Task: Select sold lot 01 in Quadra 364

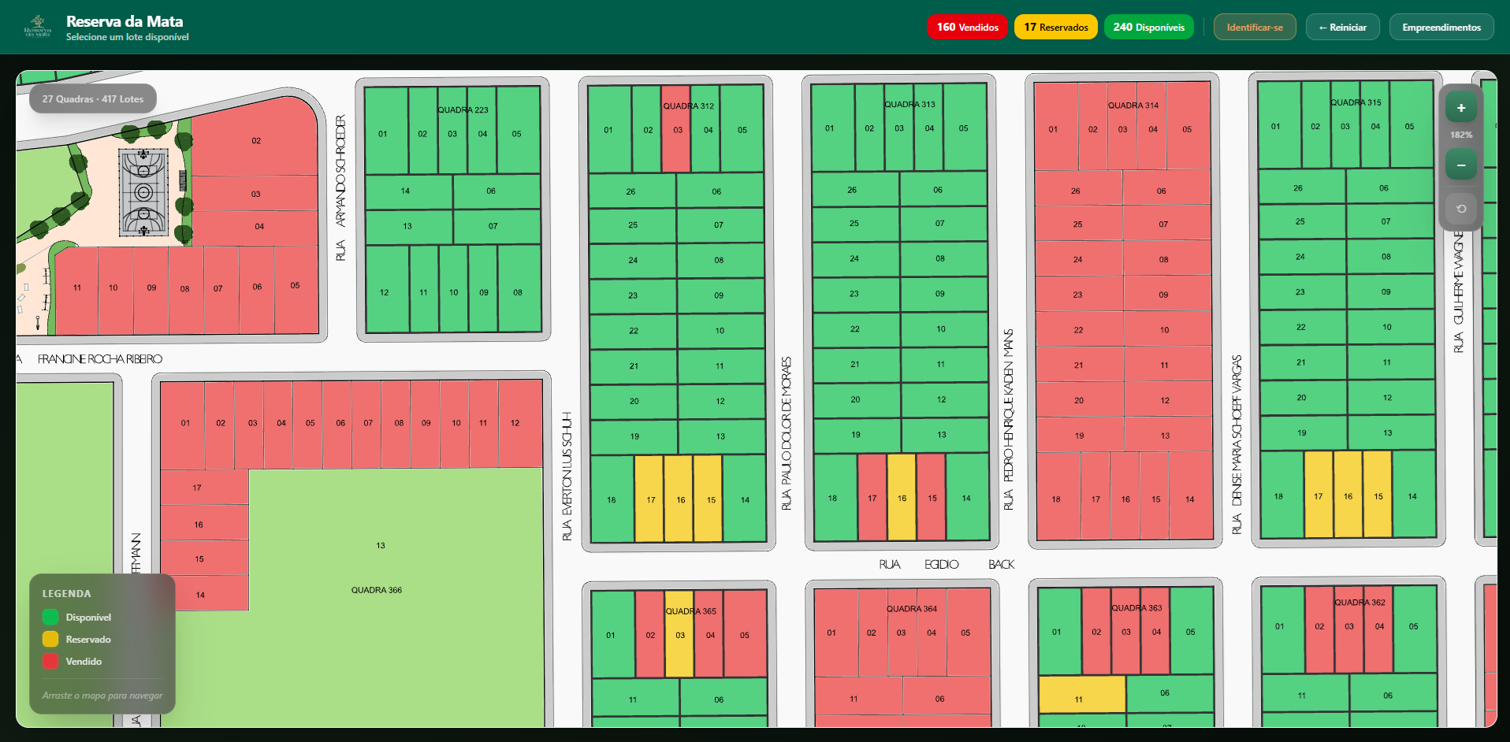Action: coord(835,633)
